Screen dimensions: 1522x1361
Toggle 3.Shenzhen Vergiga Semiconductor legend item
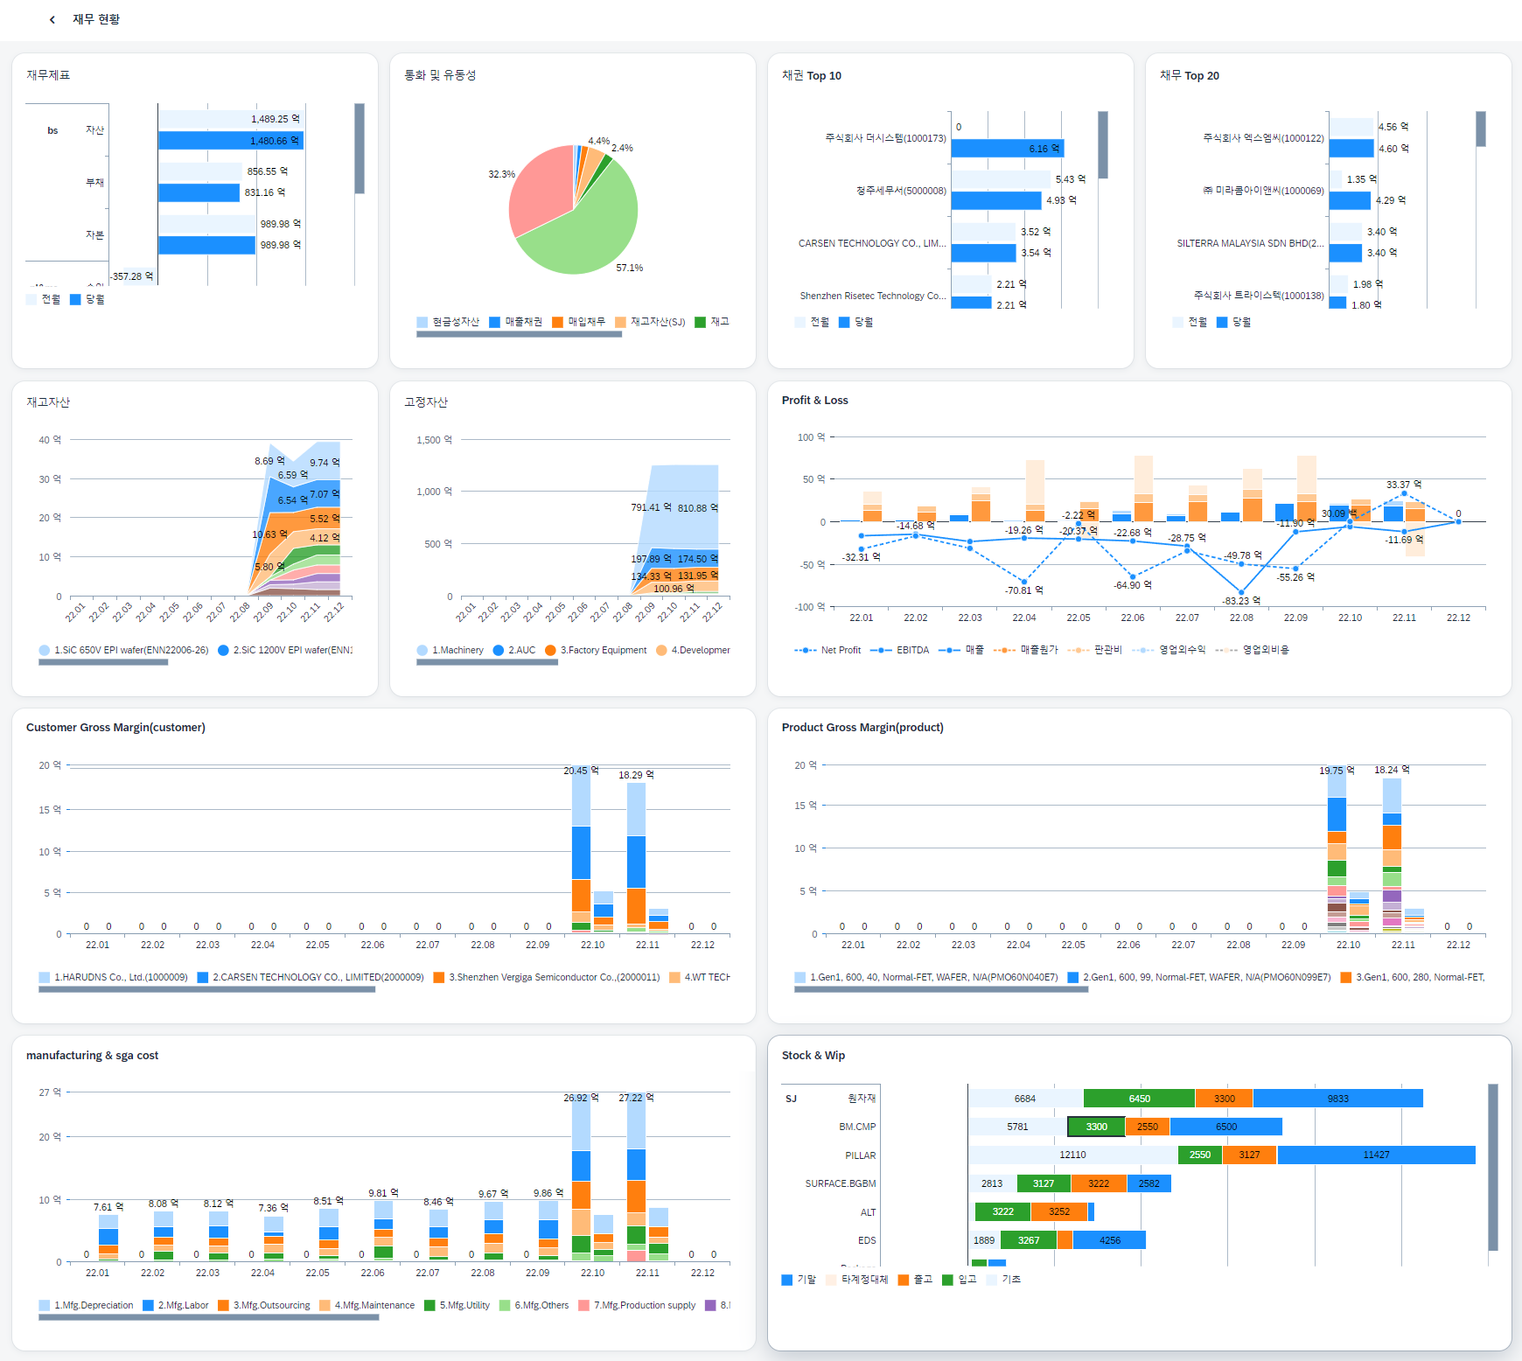pyautogui.click(x=547, y=977)
